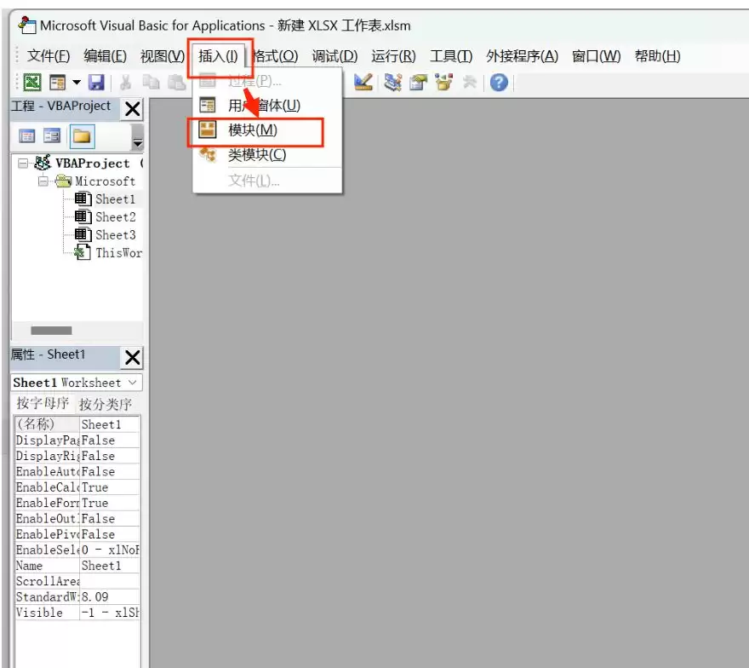This screenshot has width=749, height=668.
Task: Open the Sheet1 Worksheet object dropdown
Action: [x=133, y=383]
